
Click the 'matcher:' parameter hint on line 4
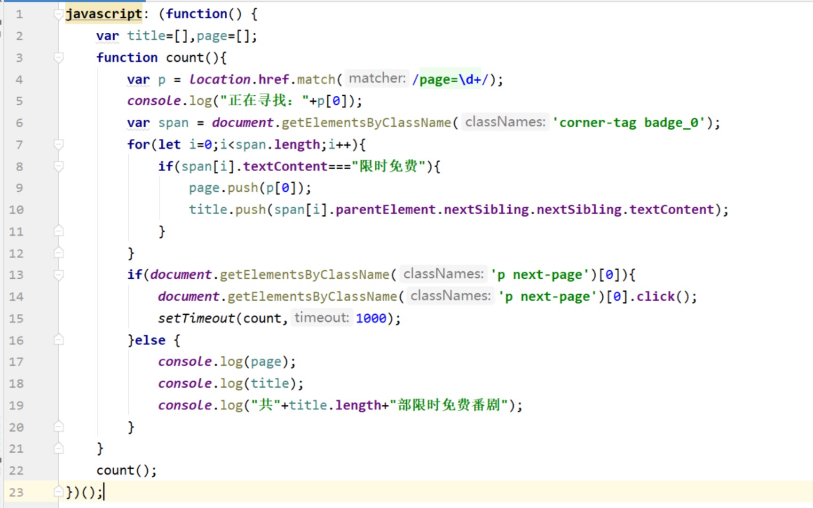pyautogui.click(x=377, y=79)
